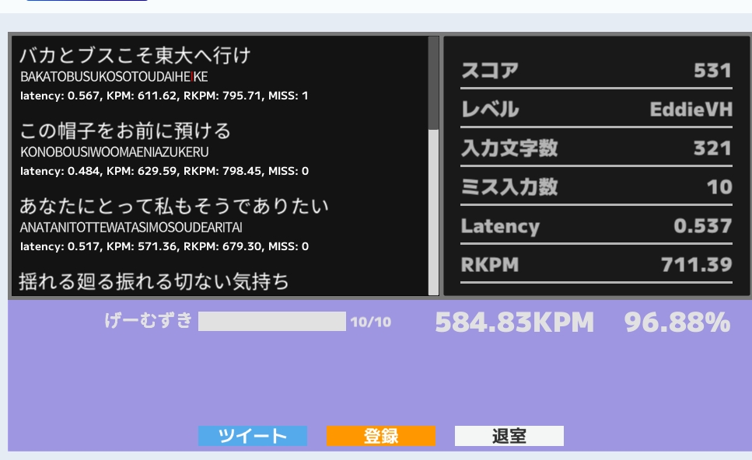This screenshot has height=460, width=752.
Task: Click the ミス入力数 label
Action: (509, 186)
